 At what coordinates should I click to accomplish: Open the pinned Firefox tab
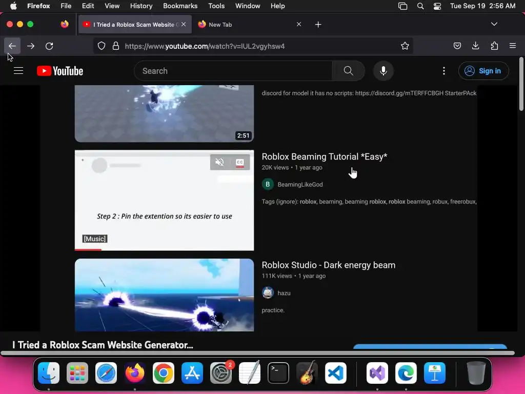tap(65, 24)
